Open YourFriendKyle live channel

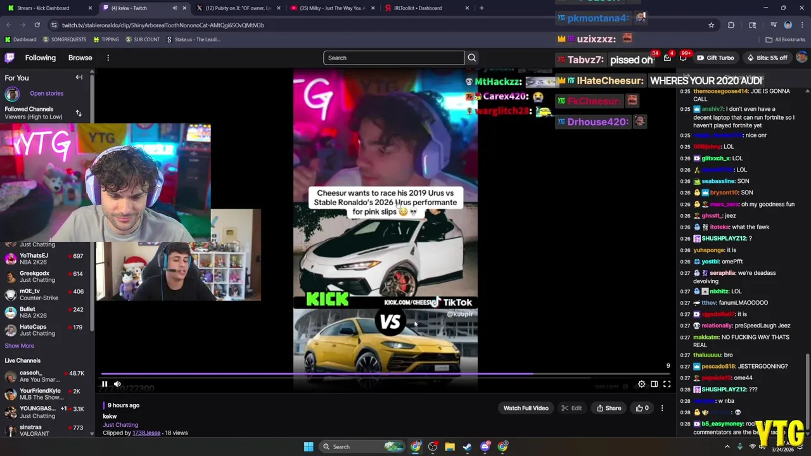tap(44, 394)
